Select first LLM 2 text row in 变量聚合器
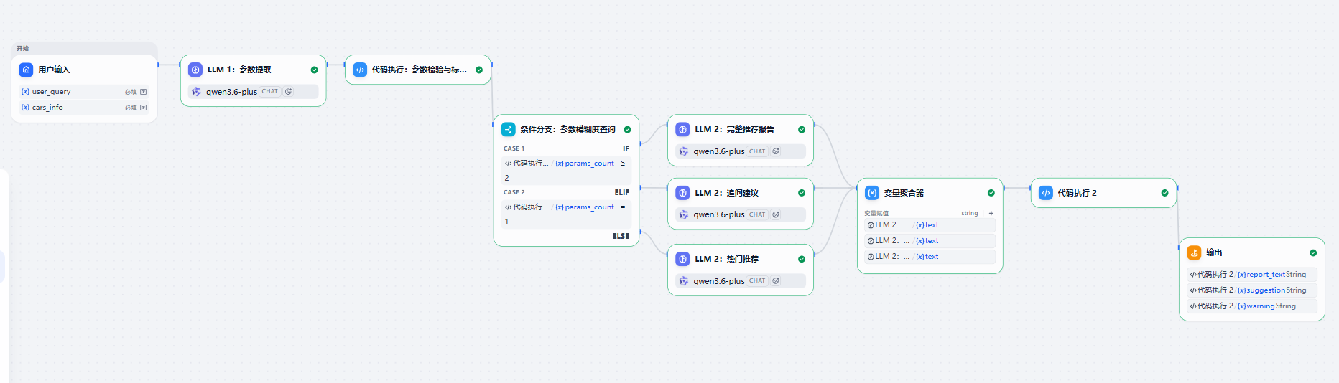1339x383 pixels. tap(930, 225)
